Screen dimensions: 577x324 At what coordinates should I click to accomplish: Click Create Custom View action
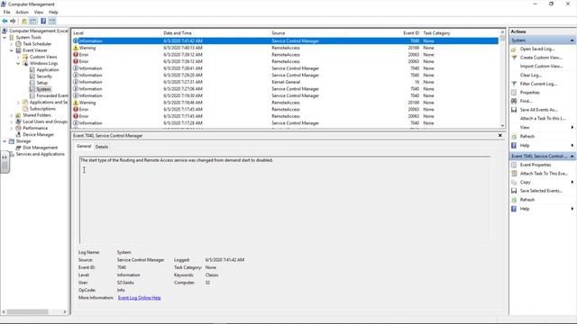(x=541, y=58)
